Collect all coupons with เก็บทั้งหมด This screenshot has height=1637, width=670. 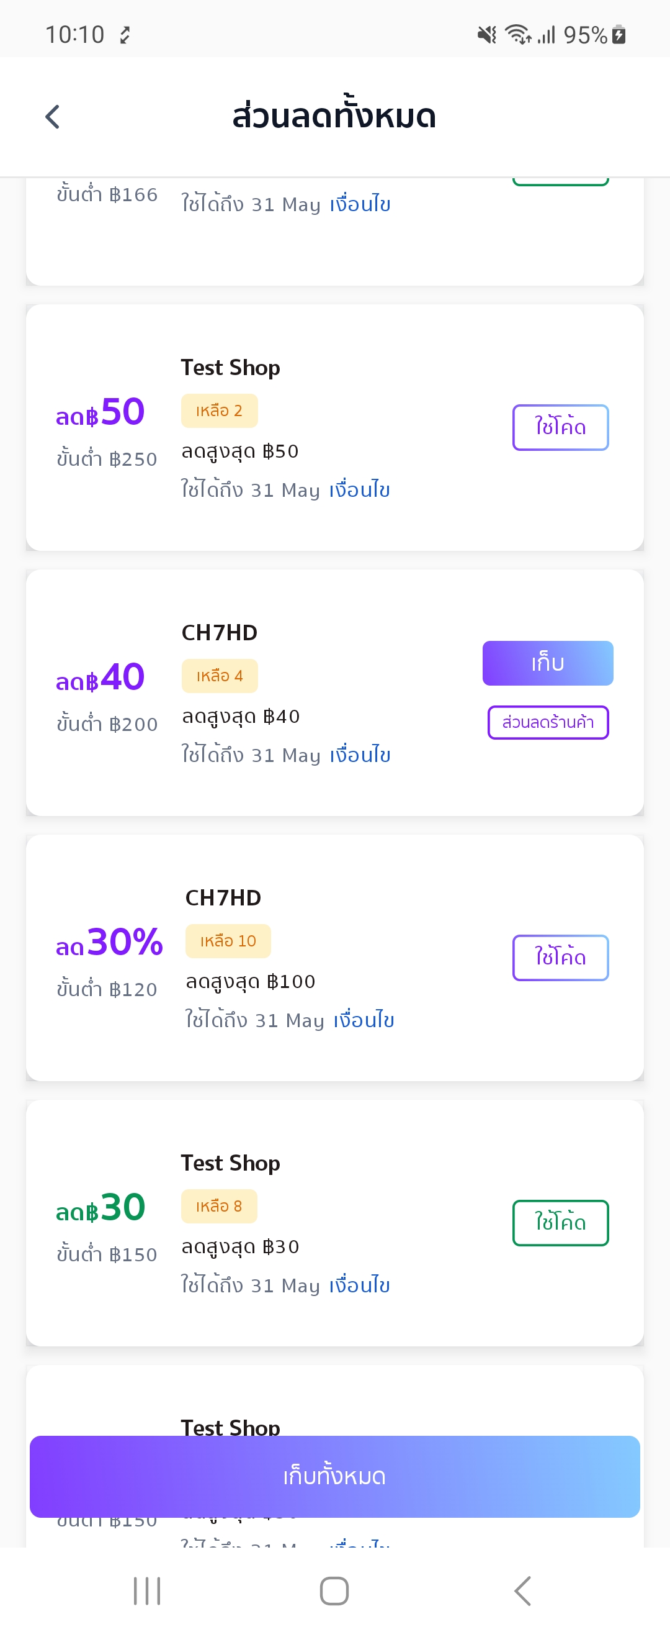point(334,1476)
